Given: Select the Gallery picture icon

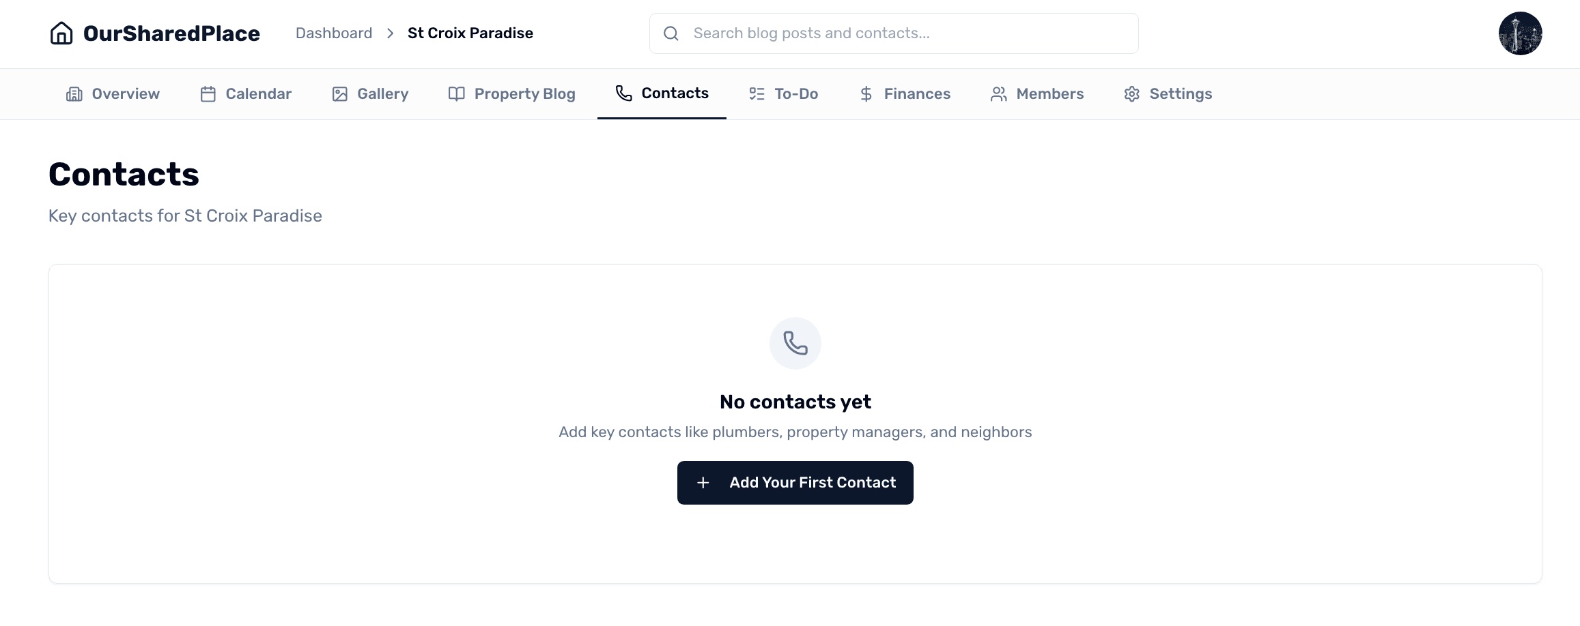Looking at the screenshot, I should click(339, 94).
